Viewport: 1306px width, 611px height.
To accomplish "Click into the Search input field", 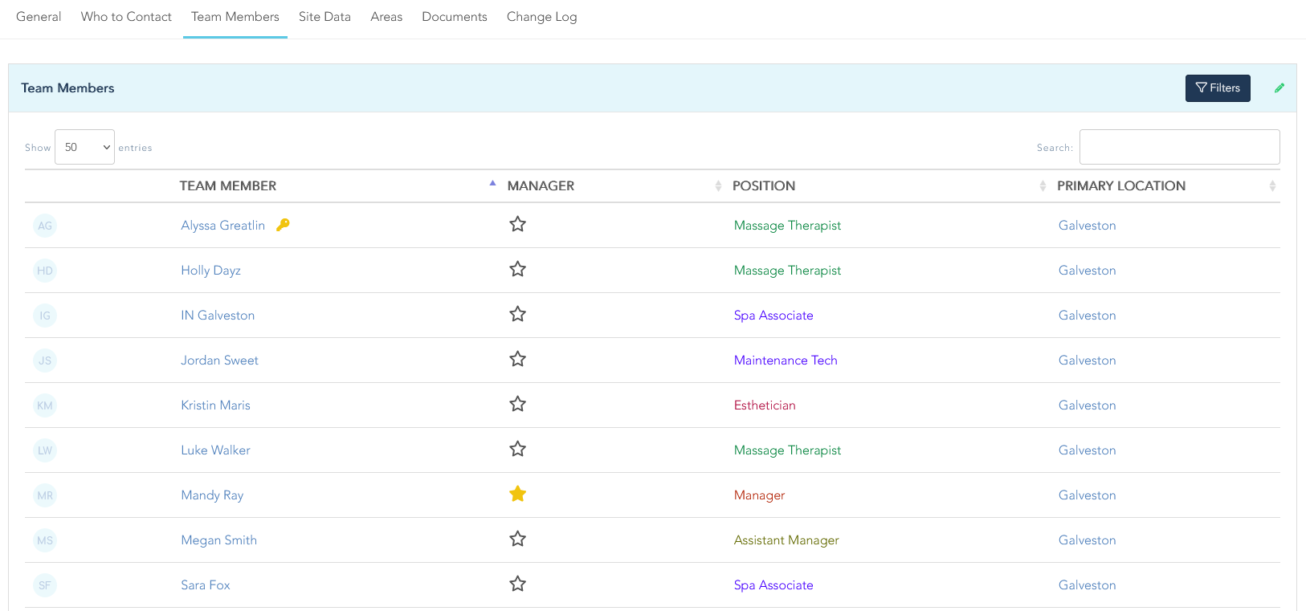I will coord(1178,147).
